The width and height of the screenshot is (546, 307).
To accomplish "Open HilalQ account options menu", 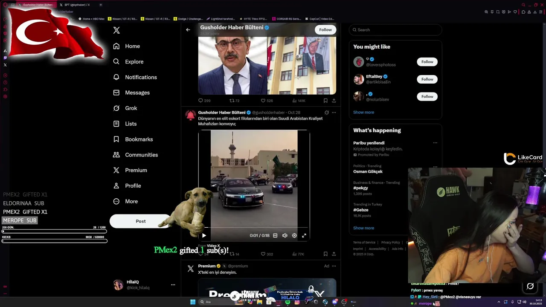I will tap(173, 285).
